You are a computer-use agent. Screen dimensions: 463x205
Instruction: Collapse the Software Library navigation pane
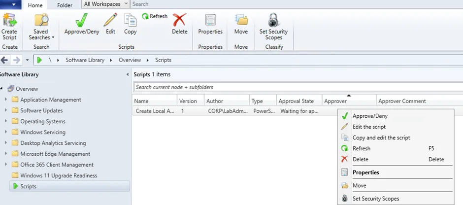coord(128,74)
